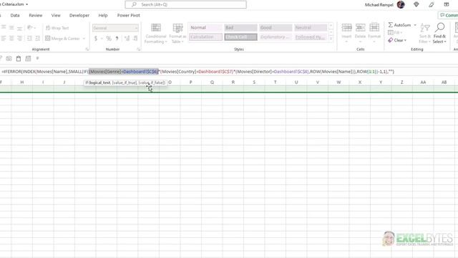This screenshot has height=258, width=458.
Task: Open the General number format dropdown
Action: point(115,28)
